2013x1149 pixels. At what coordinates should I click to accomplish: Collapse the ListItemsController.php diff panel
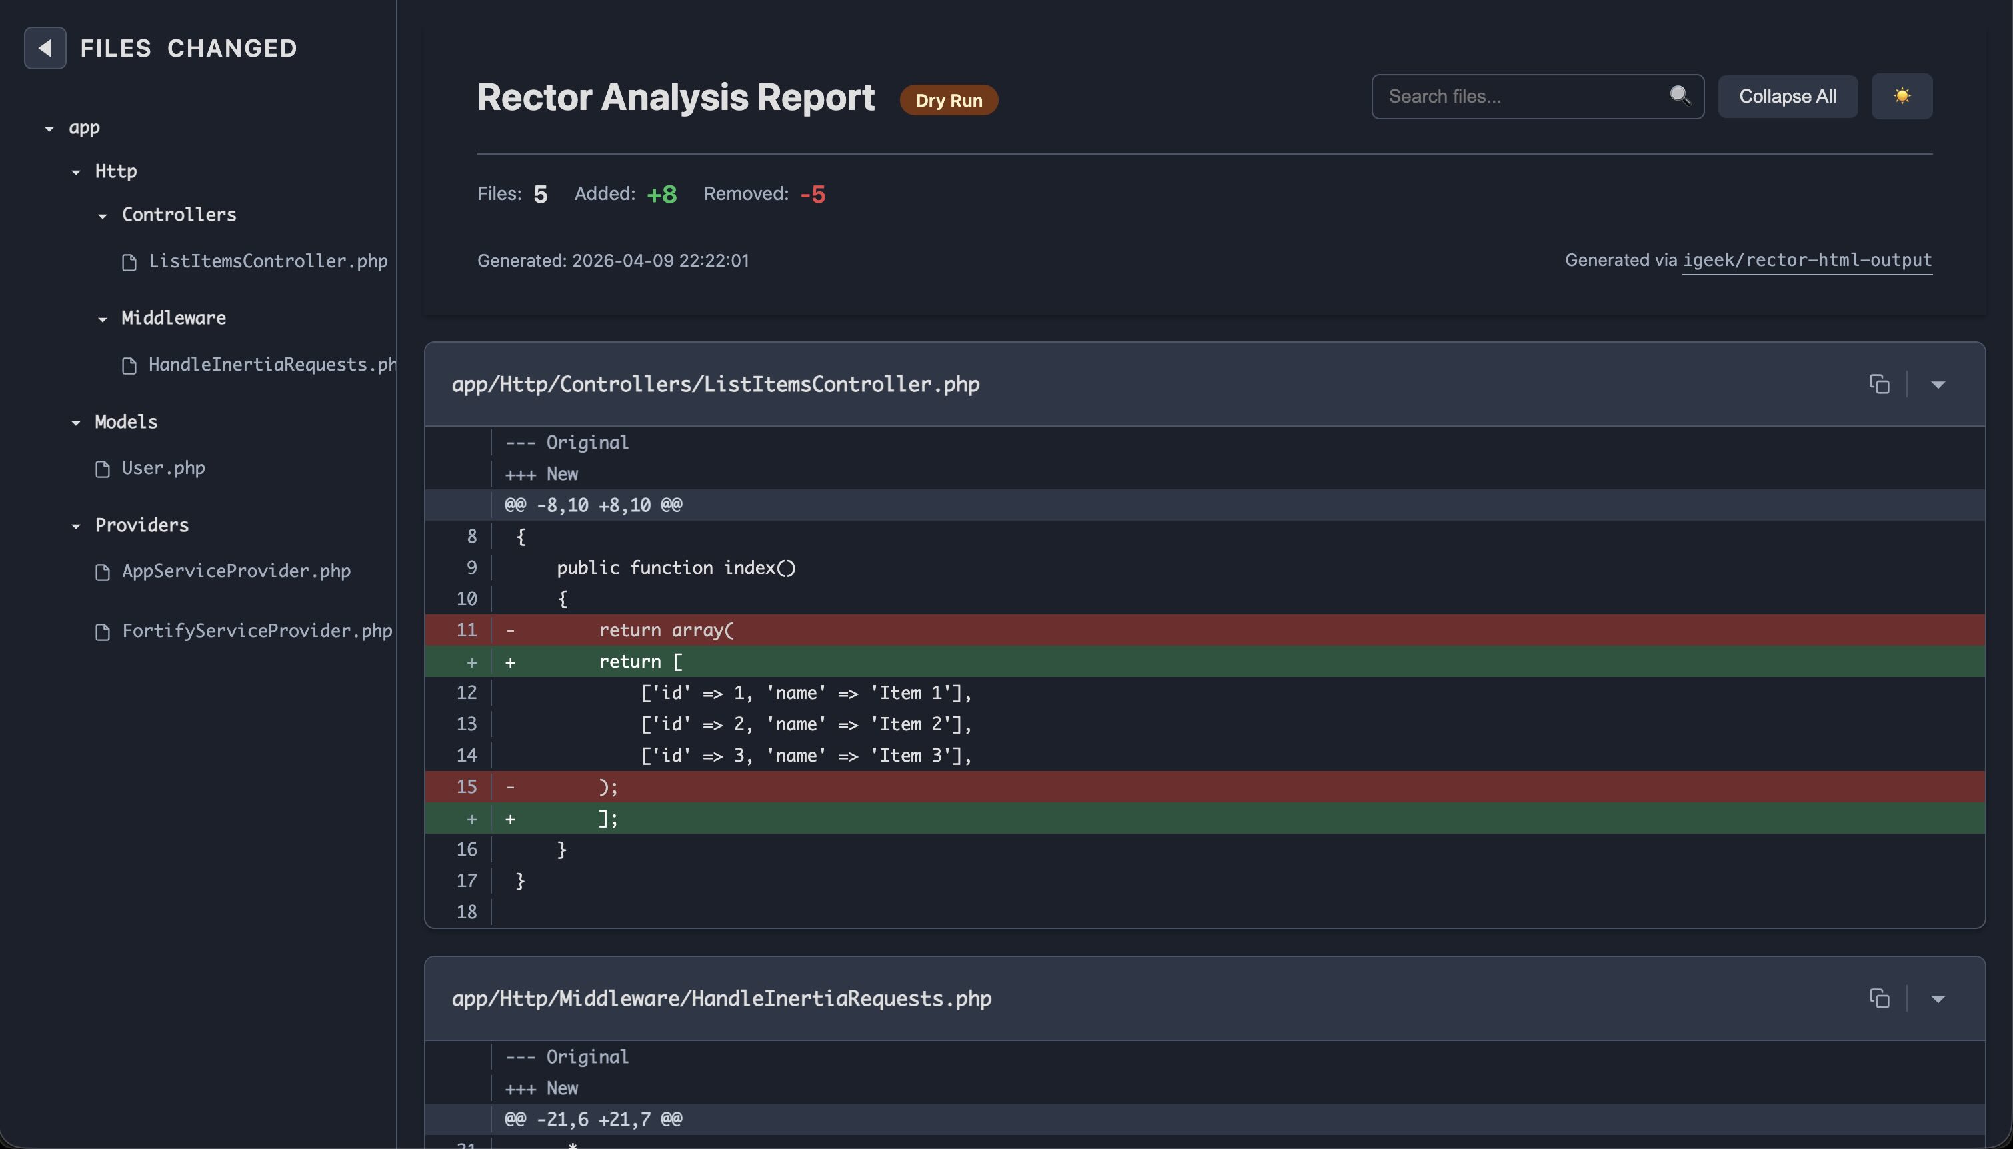click(1937, 385)
